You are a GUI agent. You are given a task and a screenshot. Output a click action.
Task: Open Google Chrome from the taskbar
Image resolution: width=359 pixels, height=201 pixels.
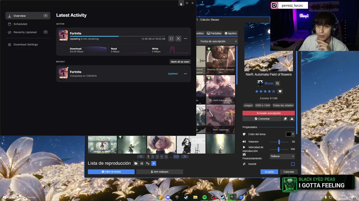159,197
